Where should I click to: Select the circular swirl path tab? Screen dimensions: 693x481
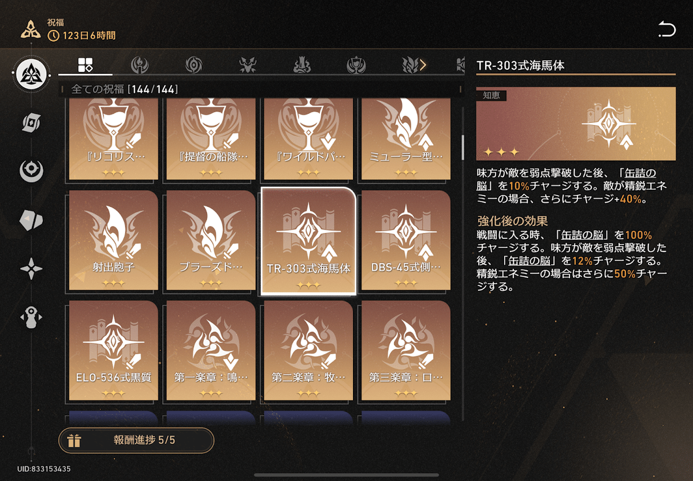pyautogui.click(x=193, y=65)
